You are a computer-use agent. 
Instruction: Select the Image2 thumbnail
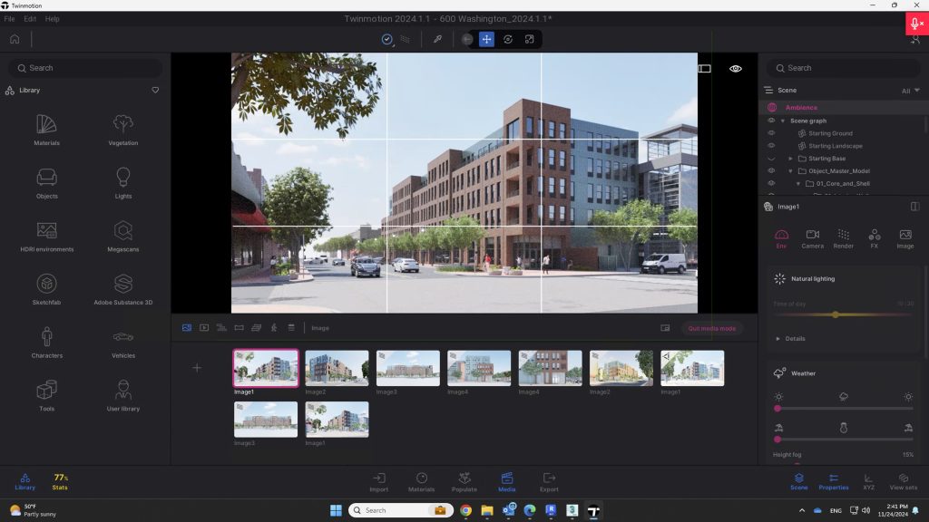coord(337,368)
